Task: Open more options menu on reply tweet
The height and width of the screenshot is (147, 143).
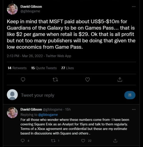Action: pyautogui.click(x=134, y=110)
